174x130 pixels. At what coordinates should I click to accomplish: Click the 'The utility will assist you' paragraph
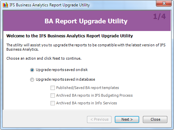click(86, 47)
